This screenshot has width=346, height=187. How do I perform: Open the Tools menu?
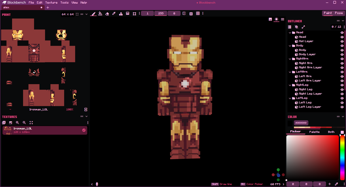[65, 3]
